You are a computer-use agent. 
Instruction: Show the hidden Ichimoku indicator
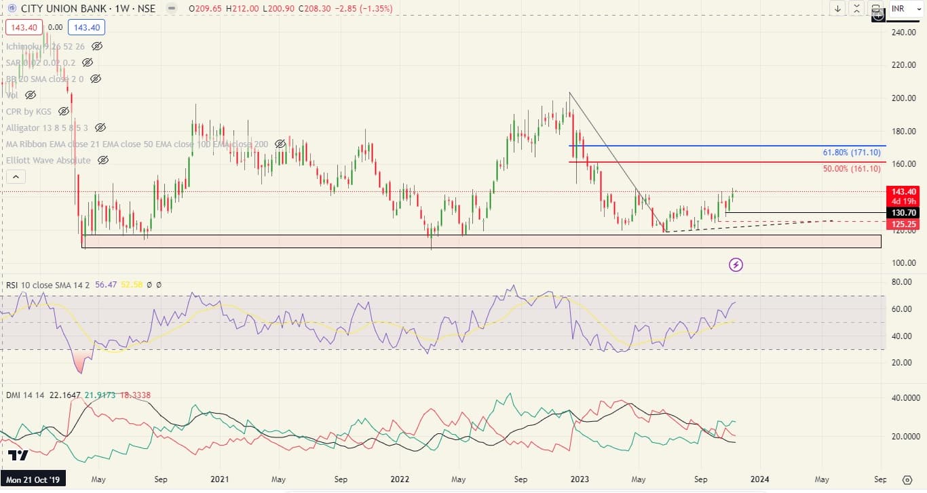97,46
